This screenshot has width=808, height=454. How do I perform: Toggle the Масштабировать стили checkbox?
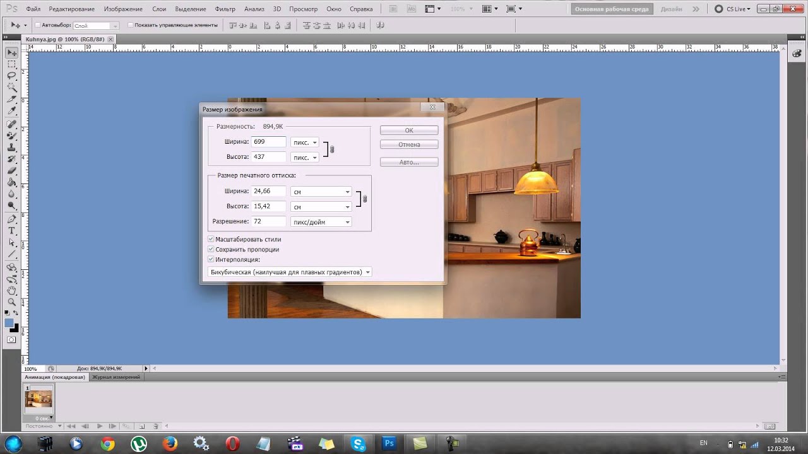point(211,240)
